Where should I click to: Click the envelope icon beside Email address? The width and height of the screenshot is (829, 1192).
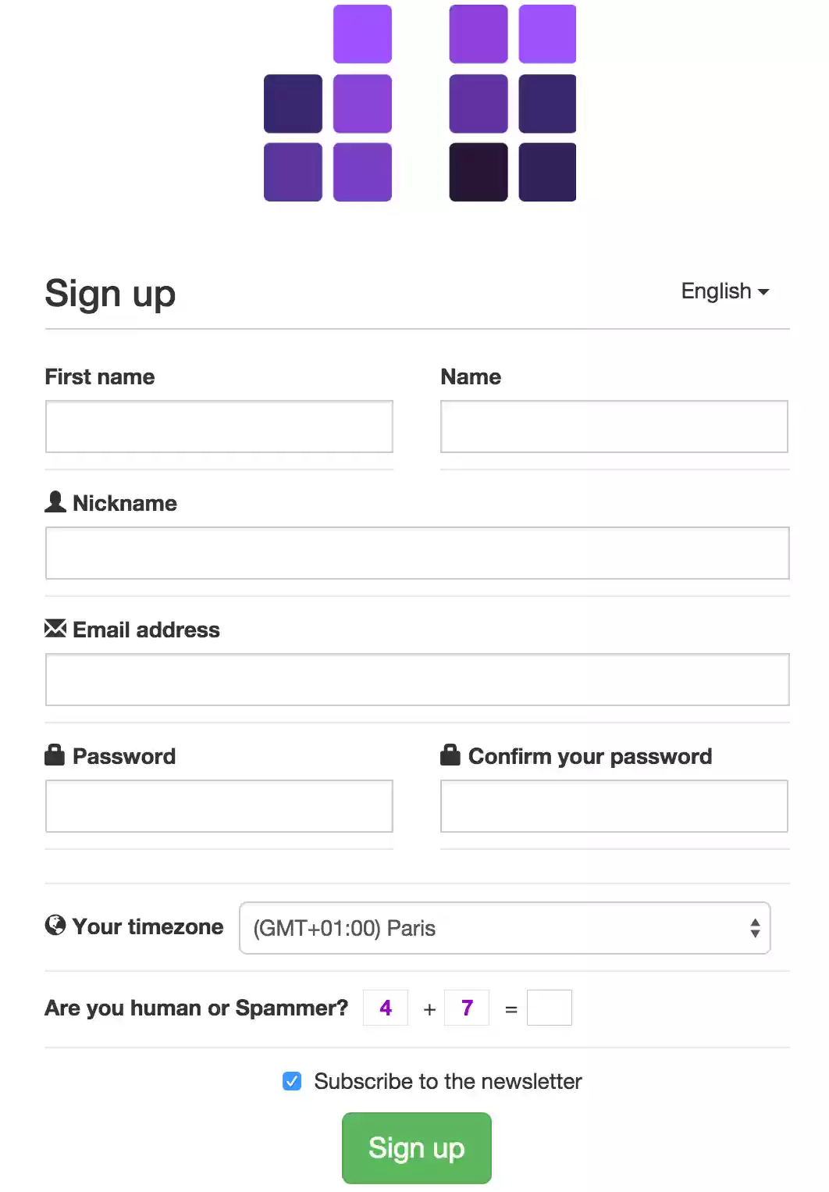point(55,629)
